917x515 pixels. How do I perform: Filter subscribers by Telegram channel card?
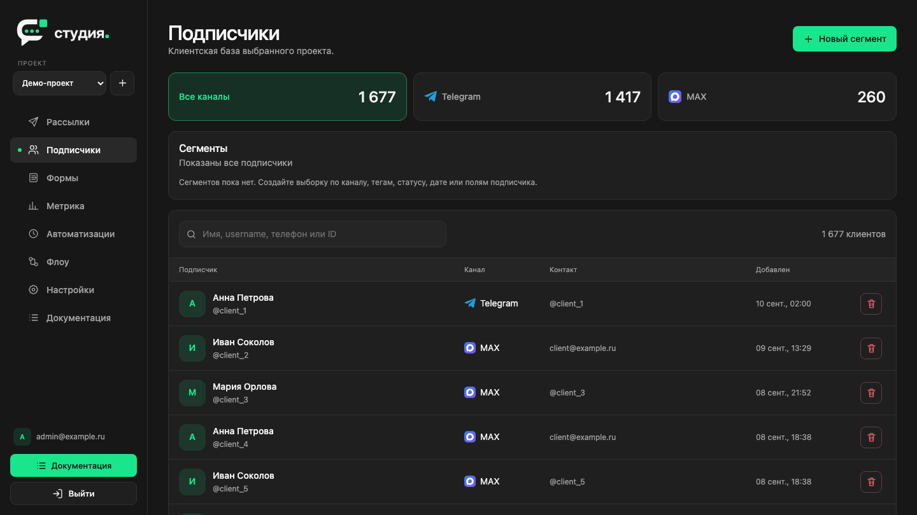point(532,97)
